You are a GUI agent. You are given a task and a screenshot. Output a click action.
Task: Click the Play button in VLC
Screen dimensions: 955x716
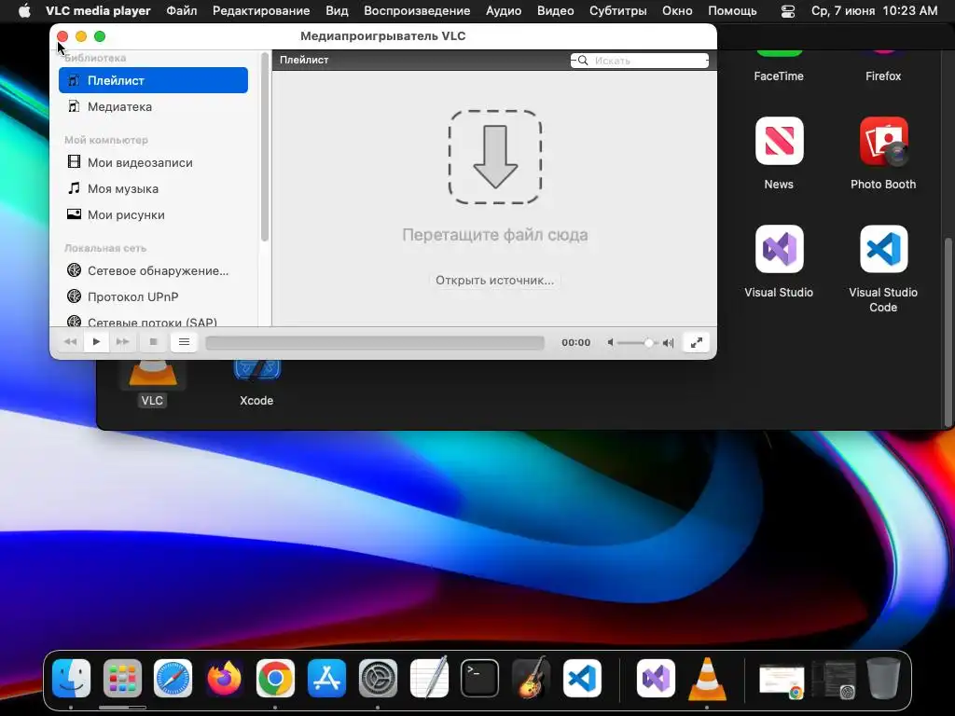[96, 342]
